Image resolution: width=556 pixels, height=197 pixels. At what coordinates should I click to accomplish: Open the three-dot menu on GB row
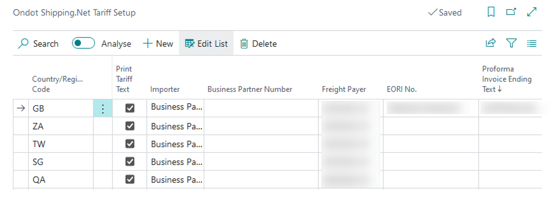coord(103,108)
